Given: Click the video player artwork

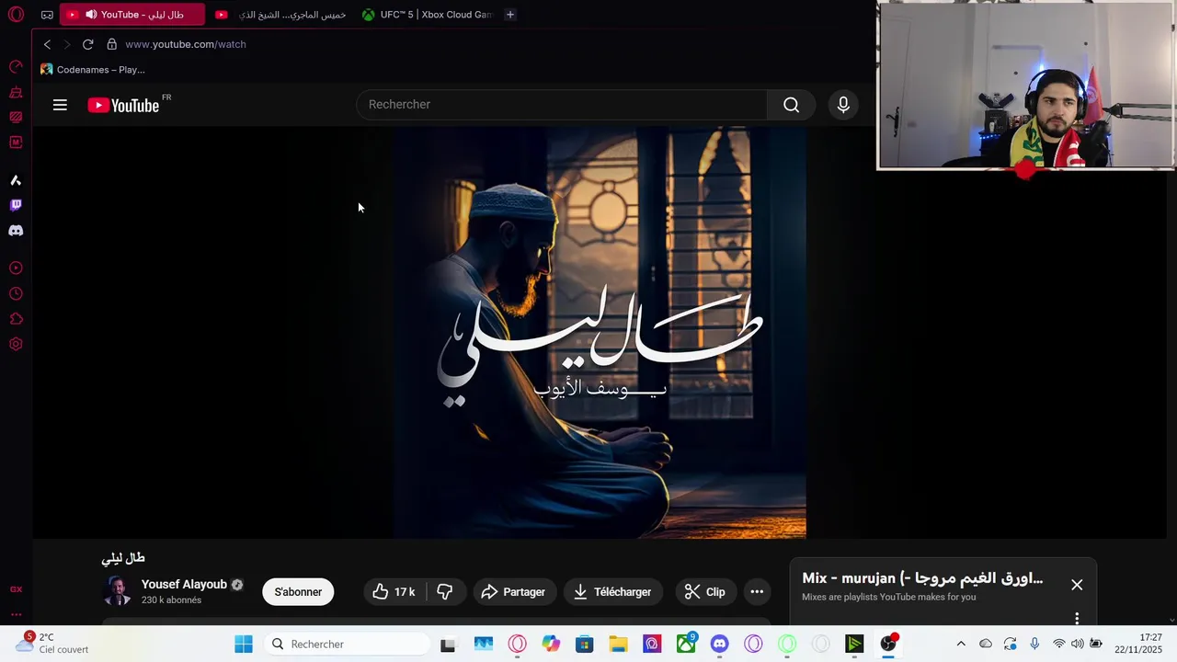Looking at the screenshot, I should (x=600, y=332).
